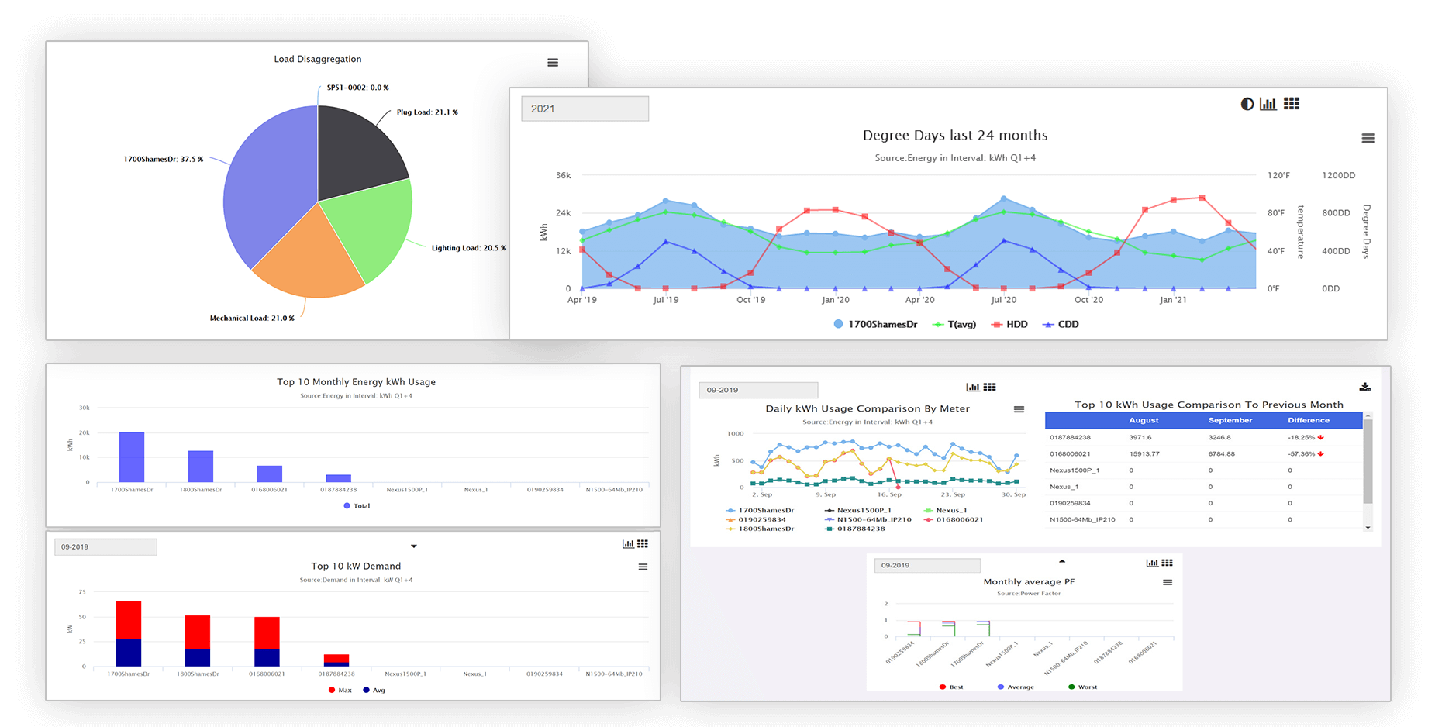
Task: Toggle 0190259834 in Daily kWh Usage legend
Action: pyautogui.click(x=756, y=519)
